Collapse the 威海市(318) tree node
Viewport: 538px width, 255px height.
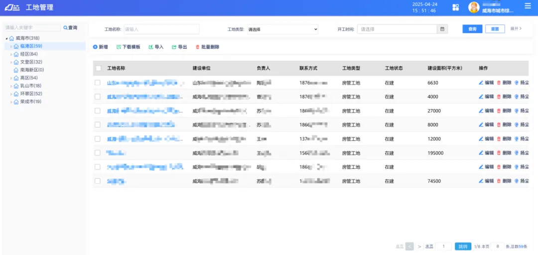pos(6,38)
